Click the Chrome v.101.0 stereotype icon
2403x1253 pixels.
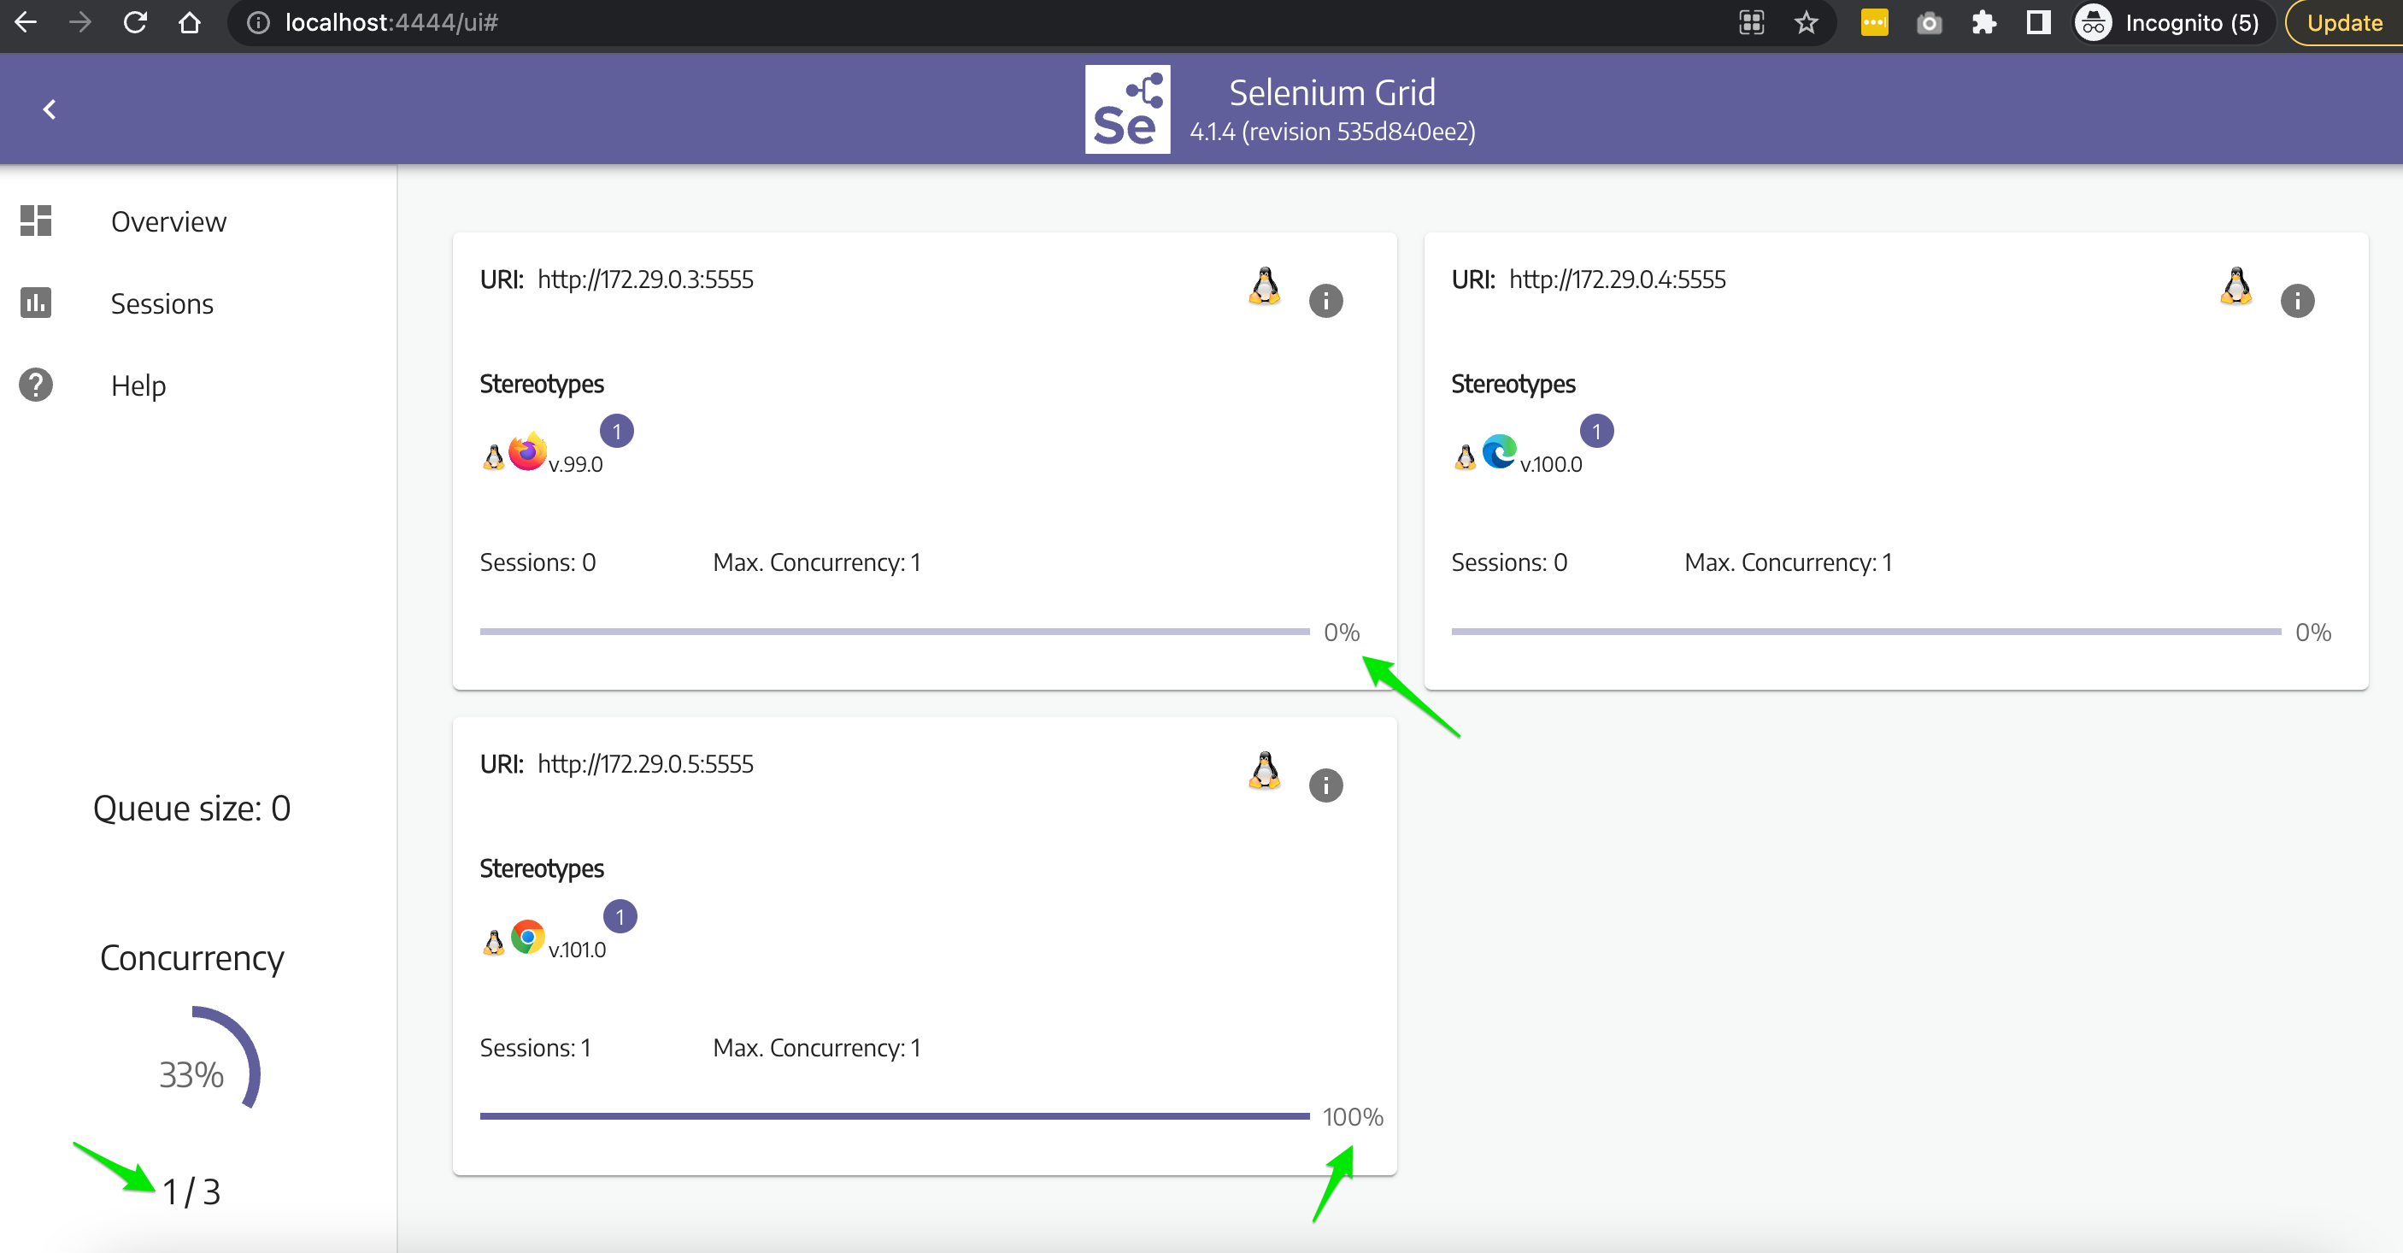tap(528, 937)
